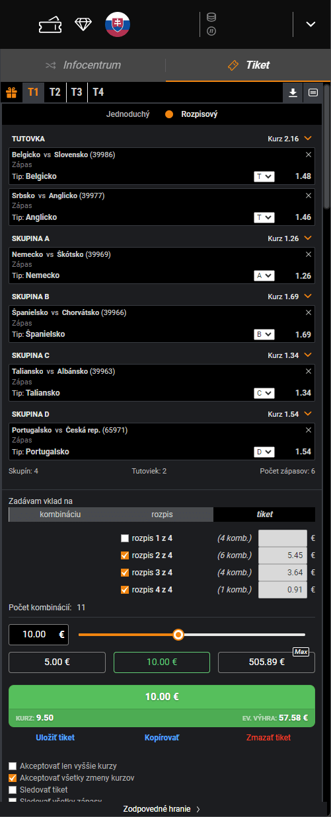
Task: Switch to ticket tab T3
Action: point(77,92)
